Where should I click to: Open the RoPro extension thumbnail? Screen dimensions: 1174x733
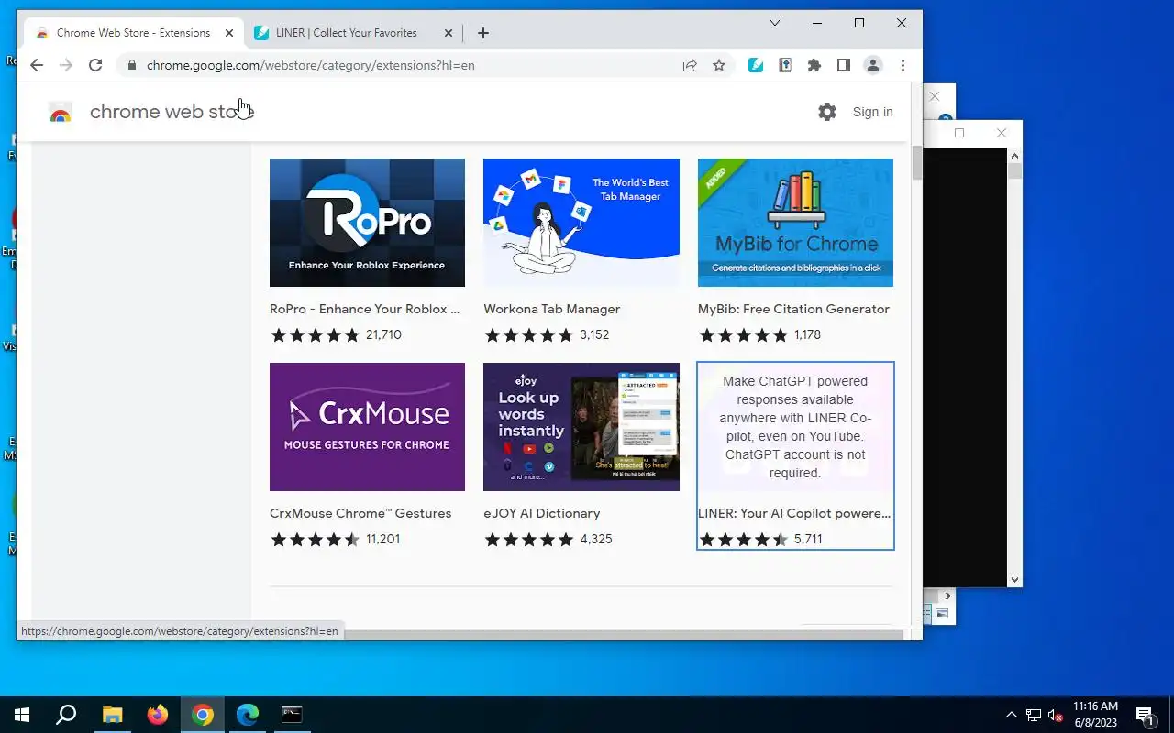[367, 223]
